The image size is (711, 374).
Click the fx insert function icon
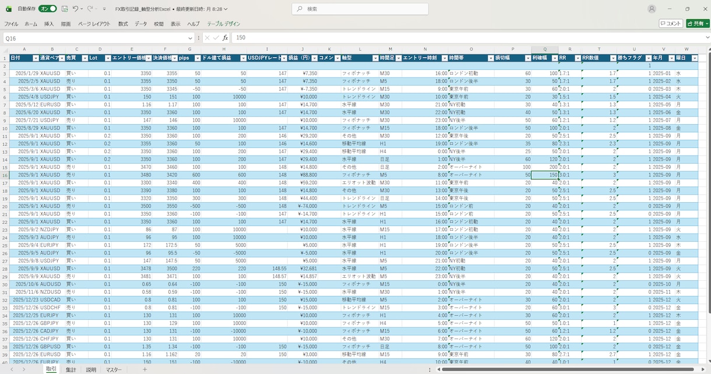tap(225, 38)
